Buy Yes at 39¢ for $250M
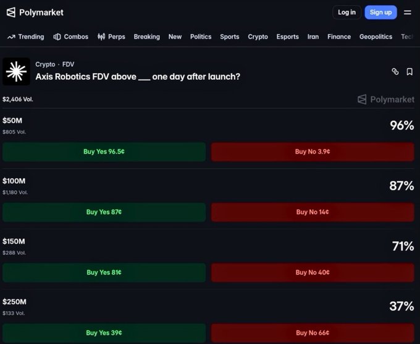420x344 pixels. pos(104,333)
